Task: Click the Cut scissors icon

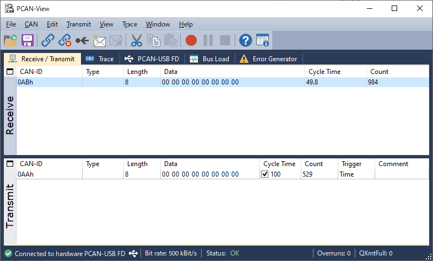Action: pos(137,40)
